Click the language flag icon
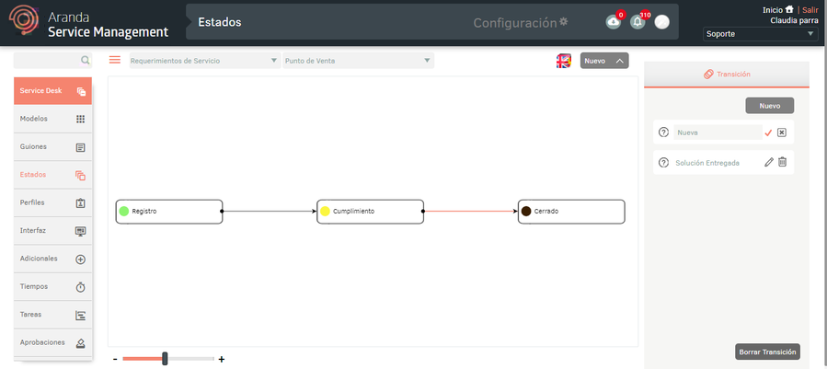This screenshot has height=369, width=827. [563, 61]
